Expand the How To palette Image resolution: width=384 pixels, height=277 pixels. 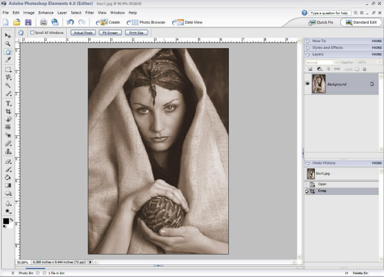pyautogui.click(x=308, y=41)
